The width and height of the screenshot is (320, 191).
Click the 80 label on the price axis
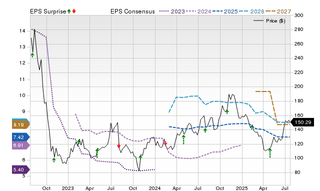297,172
